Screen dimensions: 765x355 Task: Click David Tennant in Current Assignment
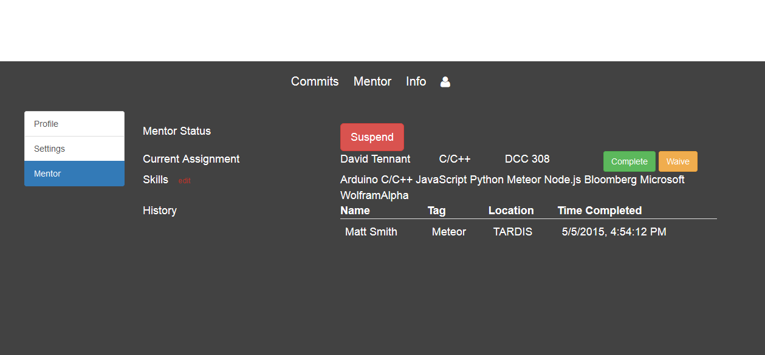375,159
